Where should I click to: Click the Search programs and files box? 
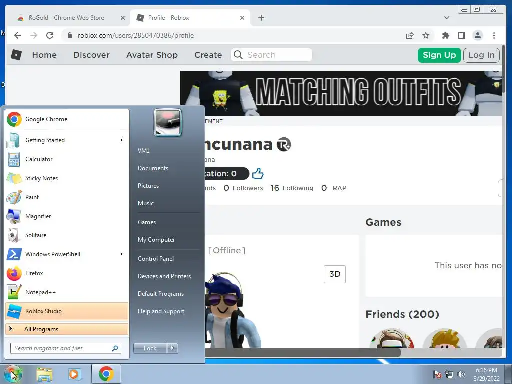coord(66,348)
